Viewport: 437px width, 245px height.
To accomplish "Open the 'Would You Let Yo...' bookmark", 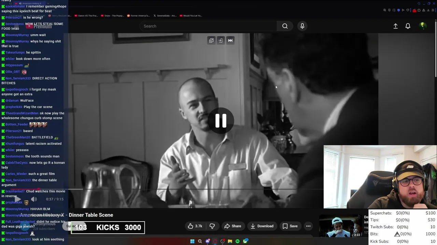I will coord(191,16).
